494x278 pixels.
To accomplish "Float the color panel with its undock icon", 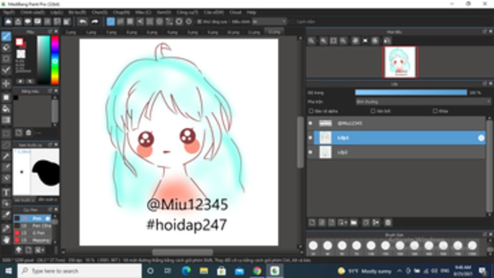I will coord(50,31).
